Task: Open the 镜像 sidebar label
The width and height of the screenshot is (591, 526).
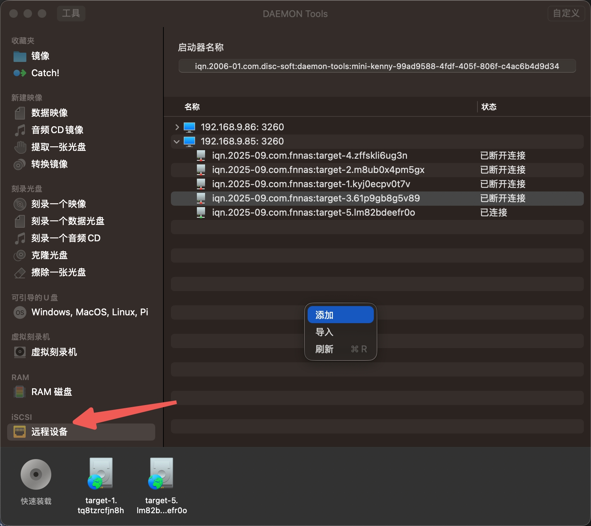Action: pyautogui.click(x=41, y=56)
